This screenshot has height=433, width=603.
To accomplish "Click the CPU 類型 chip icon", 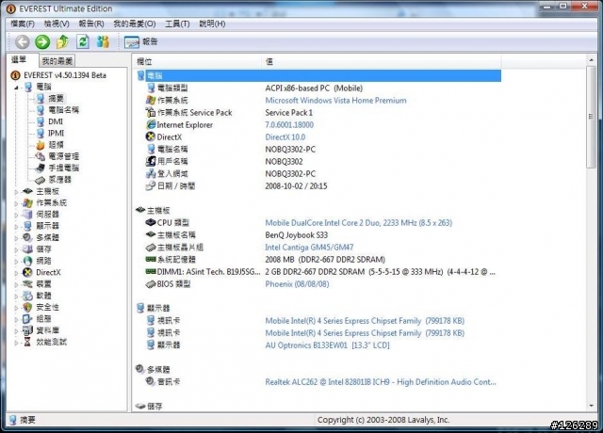I will 151,222.
